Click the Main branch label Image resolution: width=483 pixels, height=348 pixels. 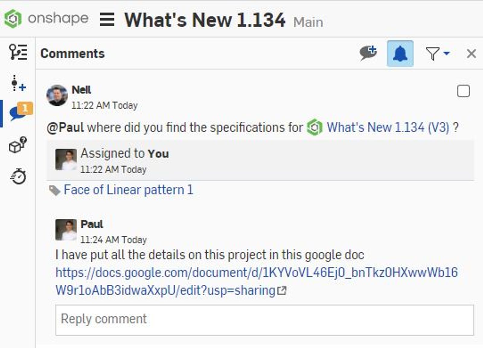(308, 22)
